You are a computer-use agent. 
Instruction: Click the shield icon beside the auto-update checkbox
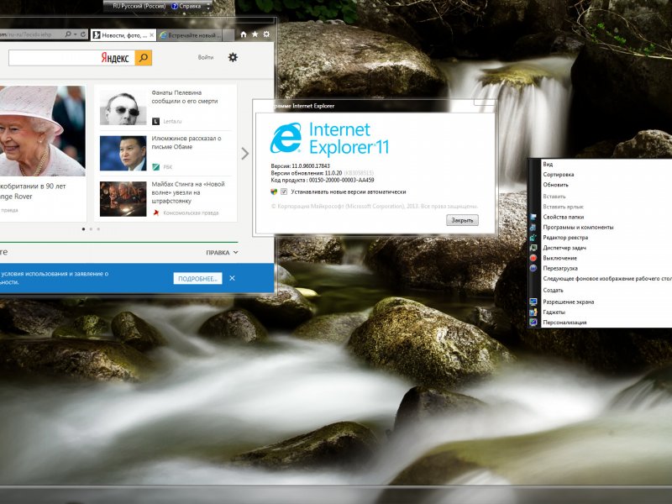pos(275,192)
